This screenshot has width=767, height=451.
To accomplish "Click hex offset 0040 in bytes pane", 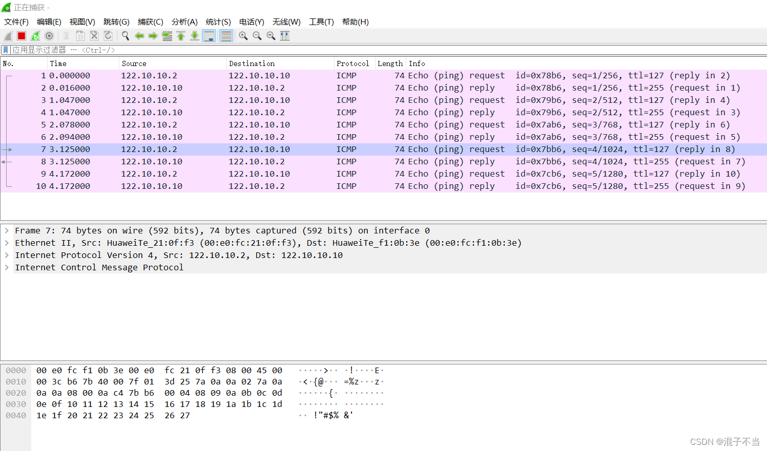I will 16,416.
